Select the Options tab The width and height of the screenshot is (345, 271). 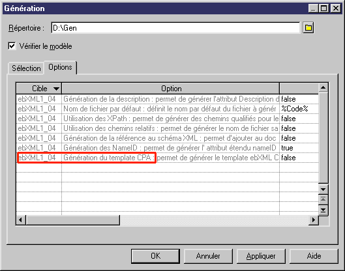pos(60,67)
